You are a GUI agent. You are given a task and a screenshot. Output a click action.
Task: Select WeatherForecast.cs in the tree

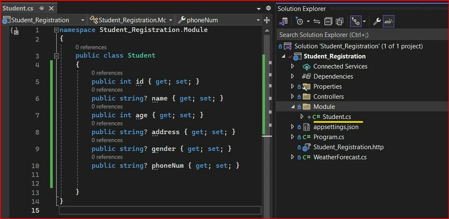(340, 157)
